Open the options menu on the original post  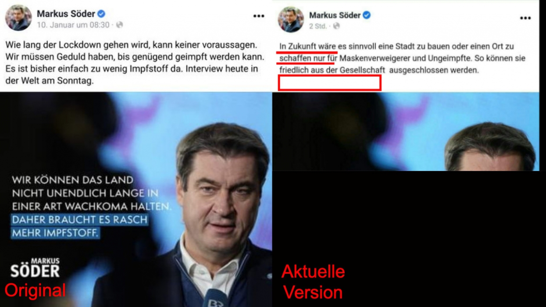(259, 16)
